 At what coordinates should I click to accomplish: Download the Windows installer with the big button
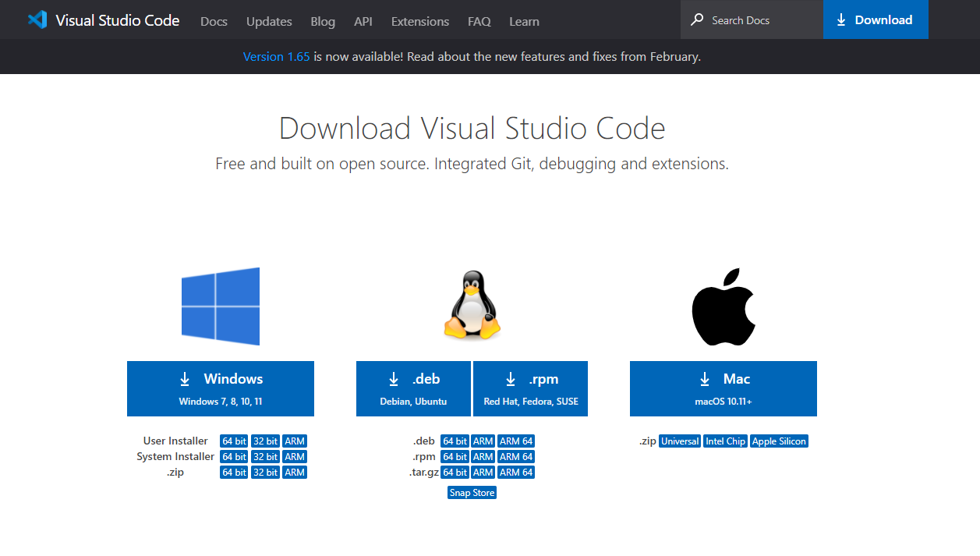point(221,388)
